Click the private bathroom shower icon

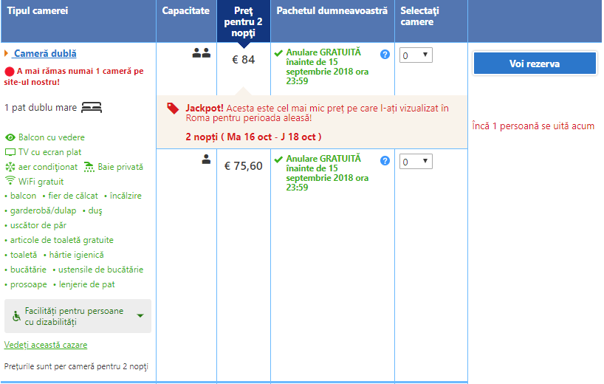pyautogui.click(x=89, y=167)
